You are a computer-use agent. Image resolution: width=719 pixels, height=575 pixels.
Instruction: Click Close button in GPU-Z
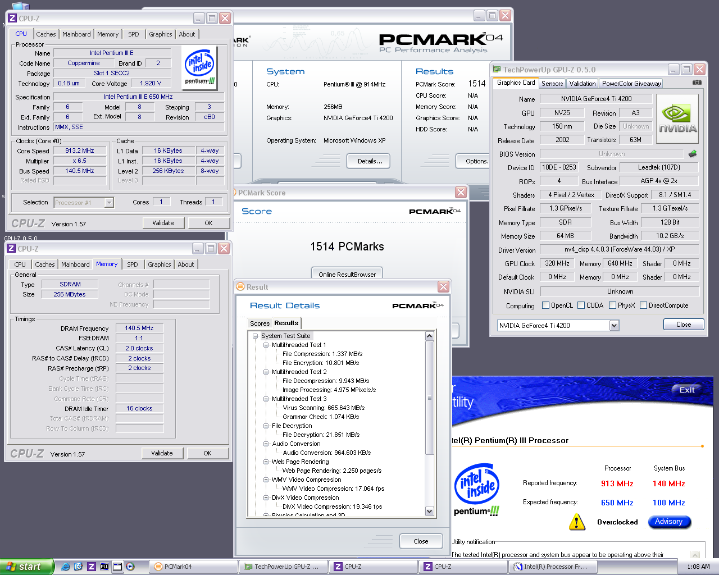coord(684,325)
